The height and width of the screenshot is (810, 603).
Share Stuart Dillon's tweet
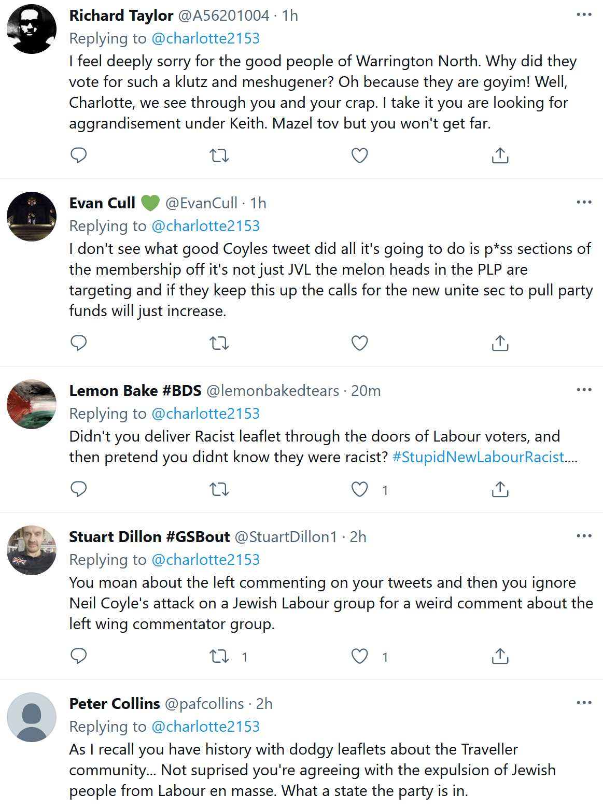[499, 656]
